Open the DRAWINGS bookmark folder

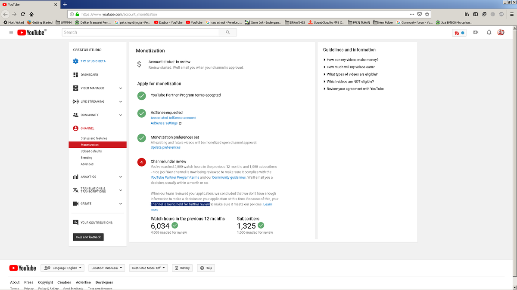[x=295, y=22]
